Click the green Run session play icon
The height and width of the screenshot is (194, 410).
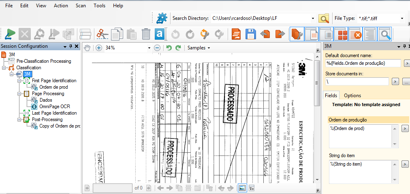coord(10,34)
